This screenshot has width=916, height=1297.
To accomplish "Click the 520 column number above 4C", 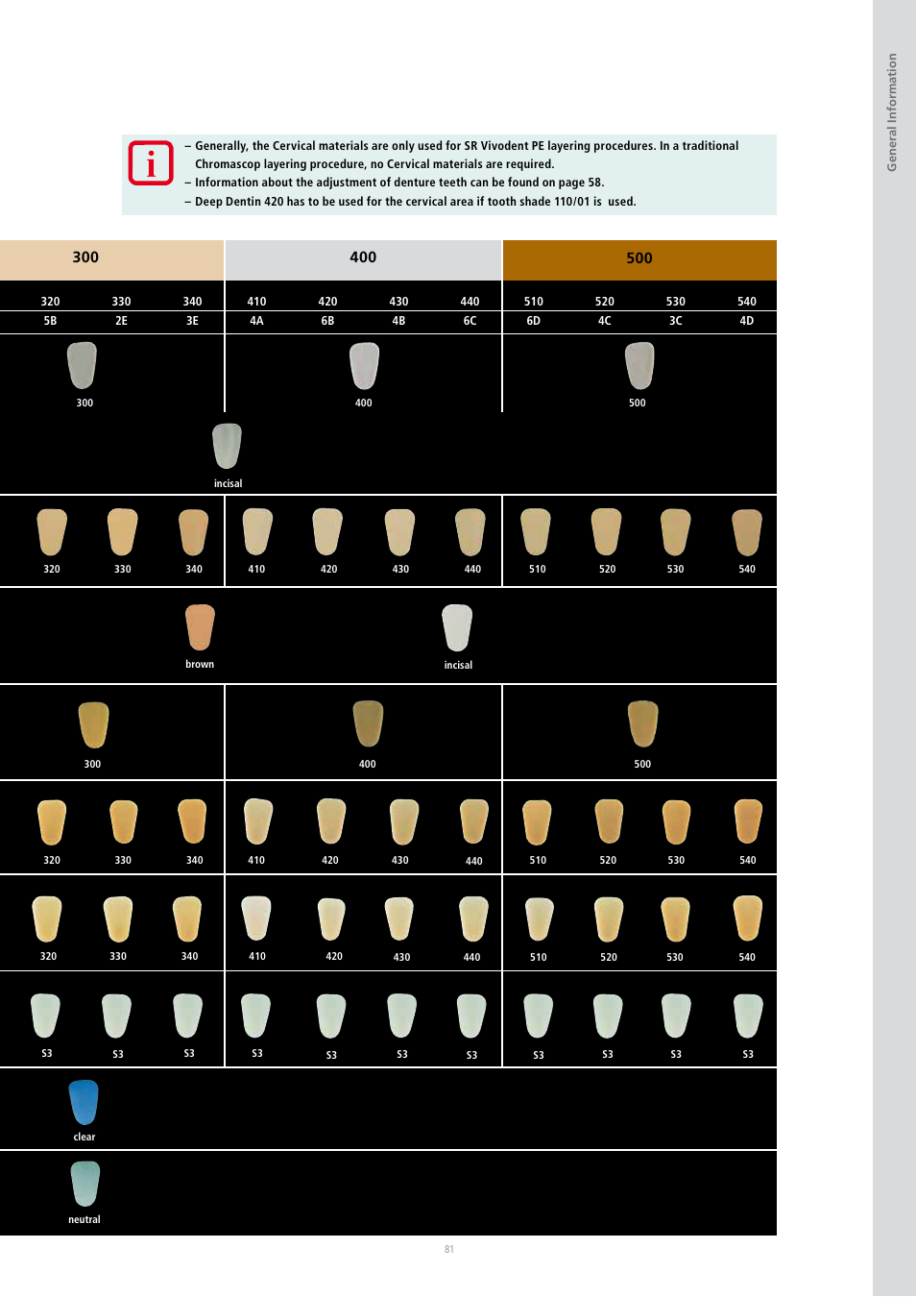I will tap(604, 302).
